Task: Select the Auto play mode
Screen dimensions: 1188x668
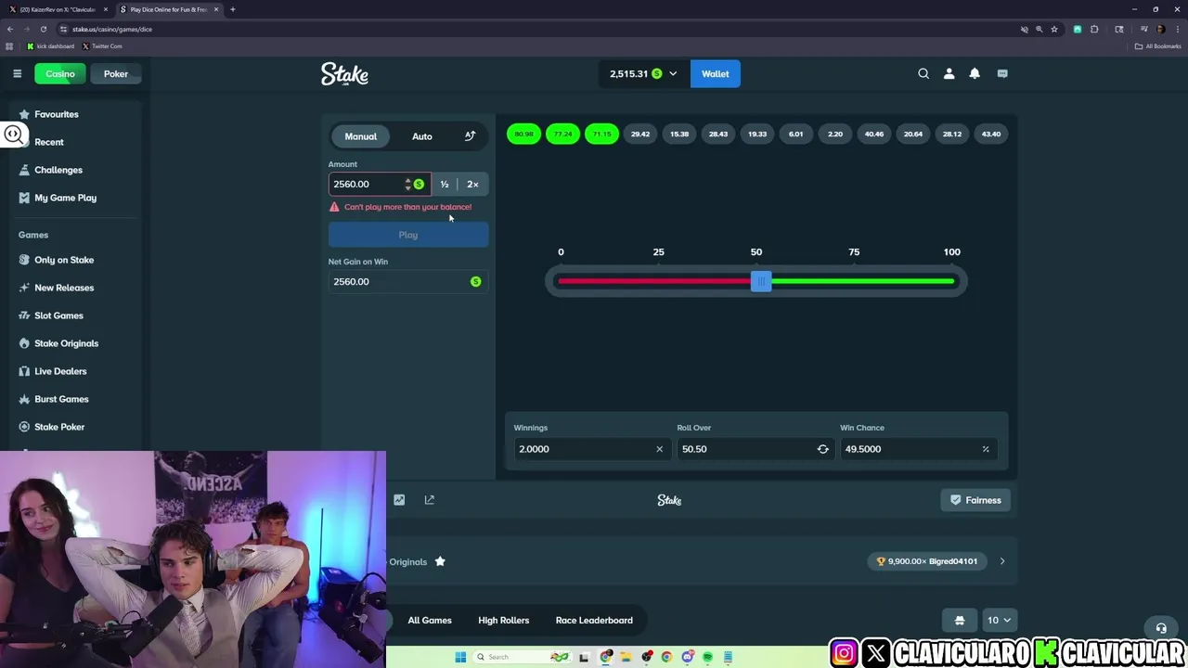Action: 422,136
